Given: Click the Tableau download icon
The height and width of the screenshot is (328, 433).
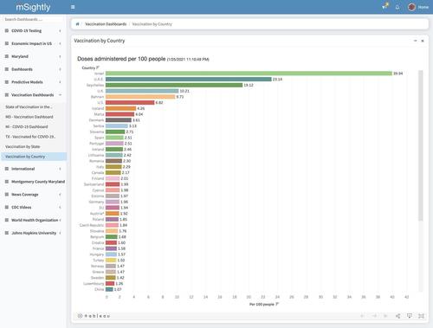Looking at the screenshot, I should (x=410, y=316).
